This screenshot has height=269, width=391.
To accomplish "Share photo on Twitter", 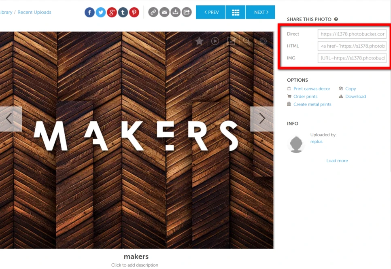I will 101,12.
